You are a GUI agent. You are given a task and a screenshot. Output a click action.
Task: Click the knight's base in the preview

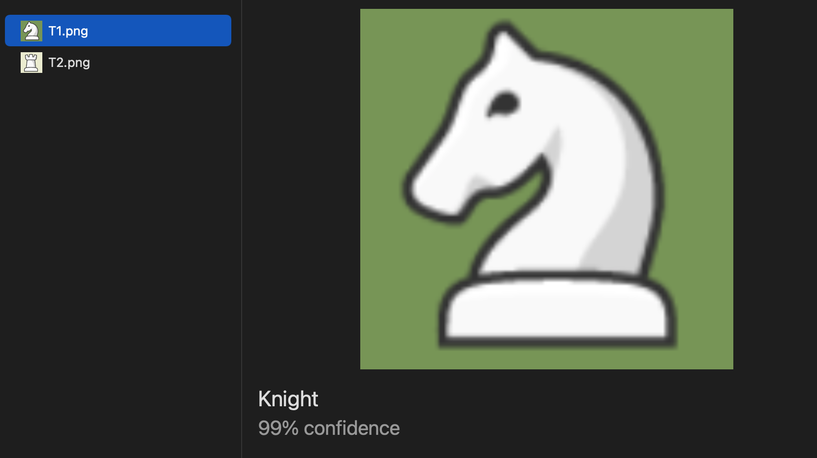[x=558, y=310]
